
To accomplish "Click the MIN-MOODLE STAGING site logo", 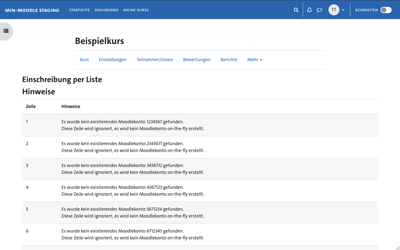I will pos(32,10).
